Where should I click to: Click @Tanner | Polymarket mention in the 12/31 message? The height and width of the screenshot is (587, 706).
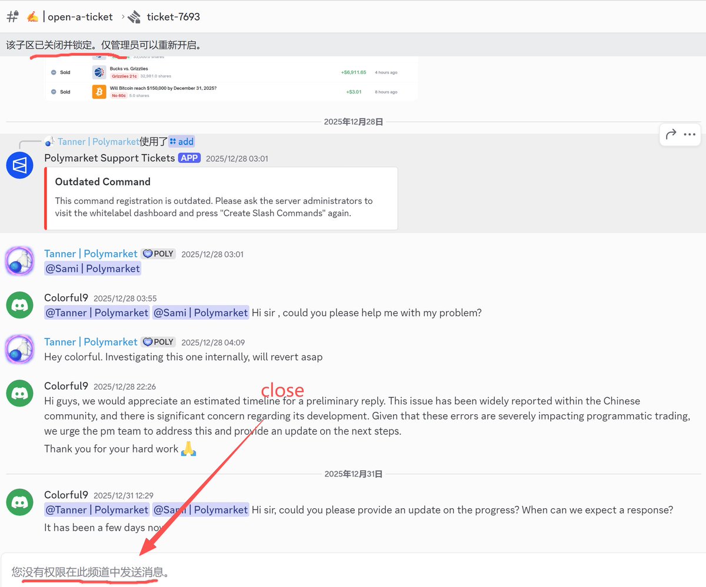[x=97, y=509]
